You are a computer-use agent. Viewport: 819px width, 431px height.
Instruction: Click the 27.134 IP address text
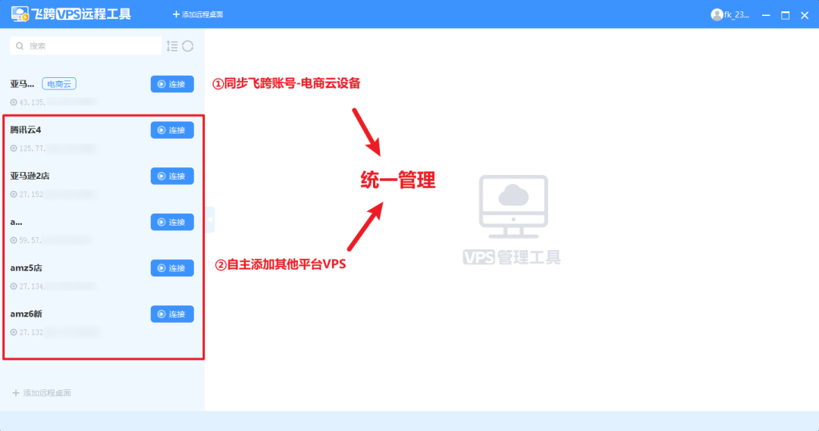(x=32, y=286)
